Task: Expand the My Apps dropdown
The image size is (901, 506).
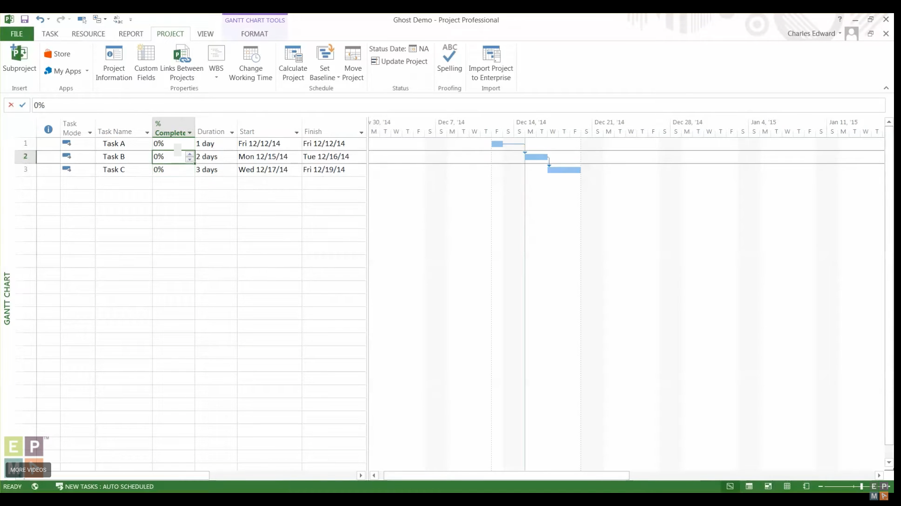Action: click(87, 71)
